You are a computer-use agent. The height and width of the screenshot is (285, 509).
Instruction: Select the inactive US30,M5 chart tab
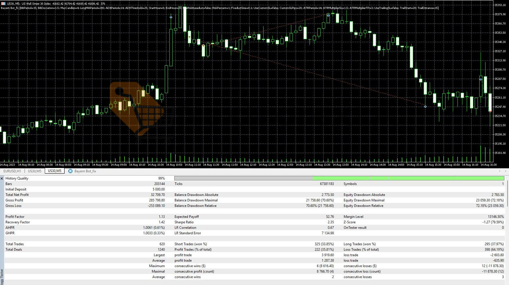pyautogui.click(x=35, y=171)
